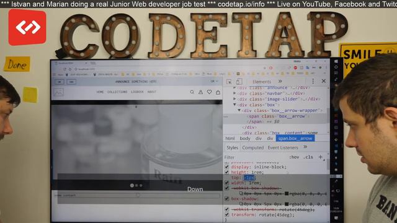Image resolution: width=397 pixels, height=223 pixels.
Task: Show more sidebar tabs after Event Listeners
Action: [305, 147]
